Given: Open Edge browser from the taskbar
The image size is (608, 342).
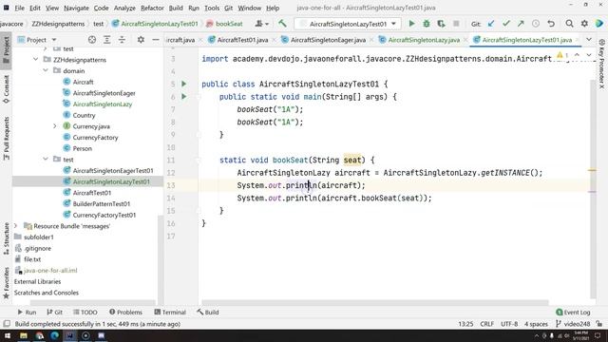Looking at the screenshot, I should pos(55,335).
